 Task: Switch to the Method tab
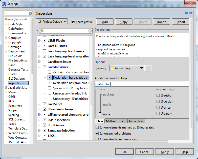tap(111, 121)
